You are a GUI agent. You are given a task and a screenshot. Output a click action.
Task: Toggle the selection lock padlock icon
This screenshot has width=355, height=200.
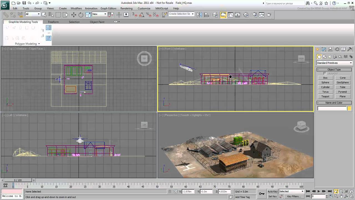point(170,191)
